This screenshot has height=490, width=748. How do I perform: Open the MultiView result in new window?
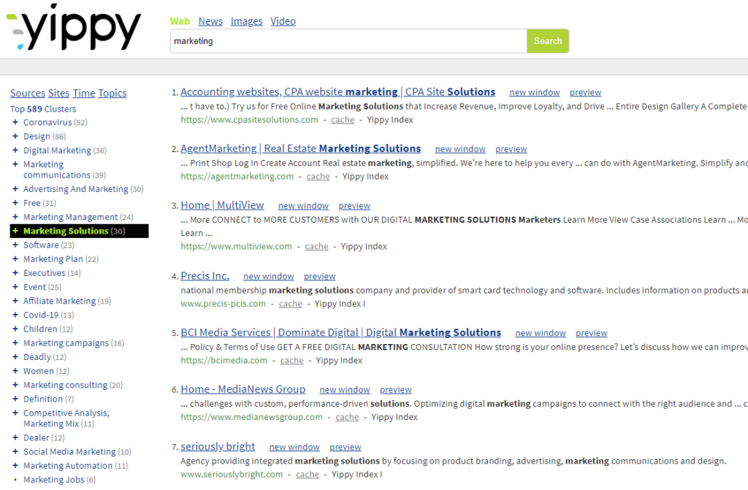[303, 206]
